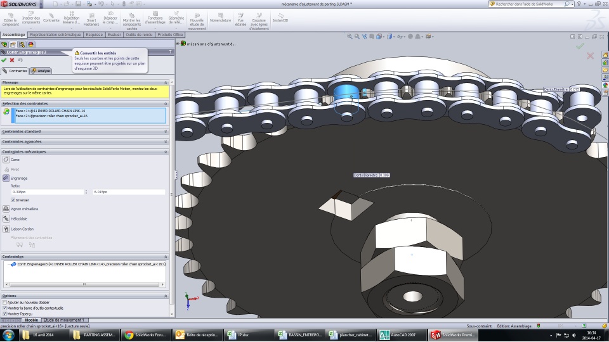Click Zoom to fit viewport icon
Image resolution: width=609 pixels, height=342 pixels.
[x=350, y=37]
